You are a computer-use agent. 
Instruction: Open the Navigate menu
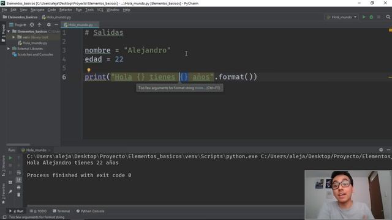point(37,10)
